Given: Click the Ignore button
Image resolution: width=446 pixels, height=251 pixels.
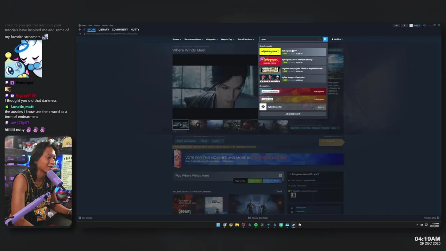Looking at the screenshot, I should tap(215, 141).
